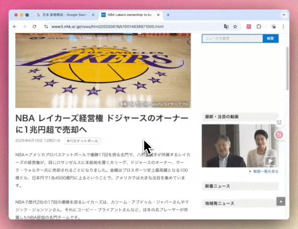Open the Chrome three-dot menu
Viewport: 298px width, 229px height.
pos(283,27)
